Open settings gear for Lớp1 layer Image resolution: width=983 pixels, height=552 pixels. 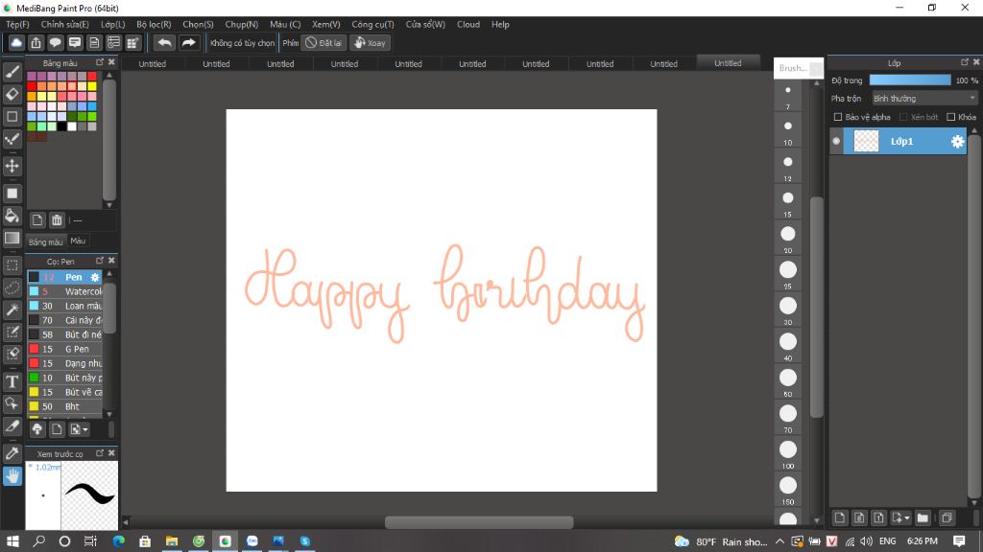957,142
